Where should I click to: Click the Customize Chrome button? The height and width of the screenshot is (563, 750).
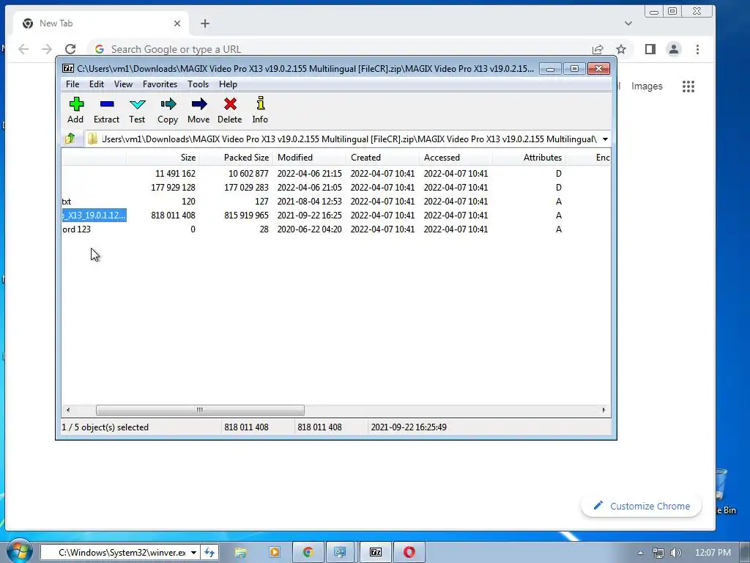642,506
